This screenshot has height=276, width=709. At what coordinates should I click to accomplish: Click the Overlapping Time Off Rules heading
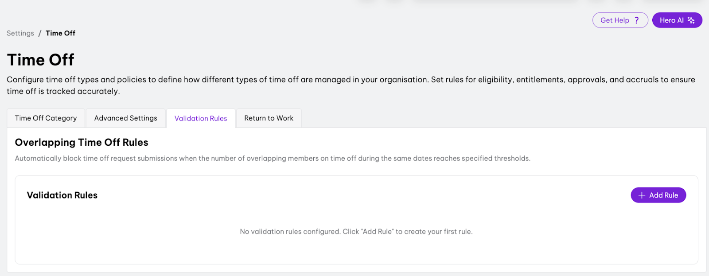coord(82,142)
